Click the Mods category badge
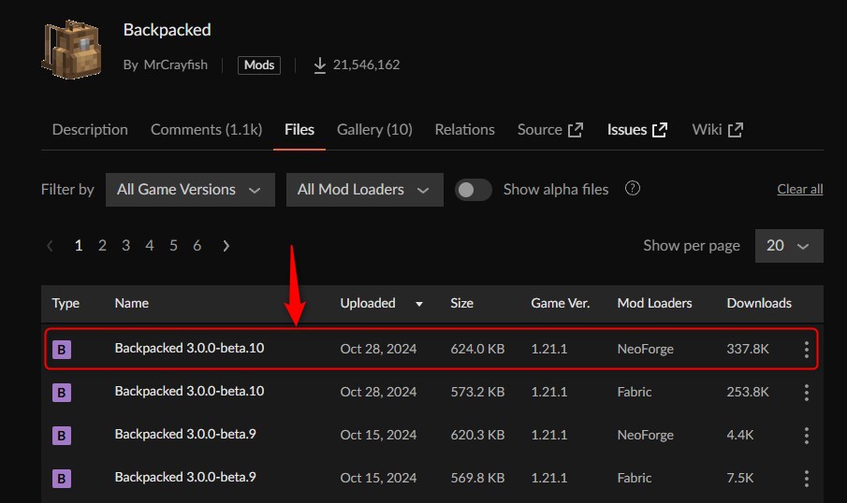This screenshot has width=847, height=503. click(258, 65)
